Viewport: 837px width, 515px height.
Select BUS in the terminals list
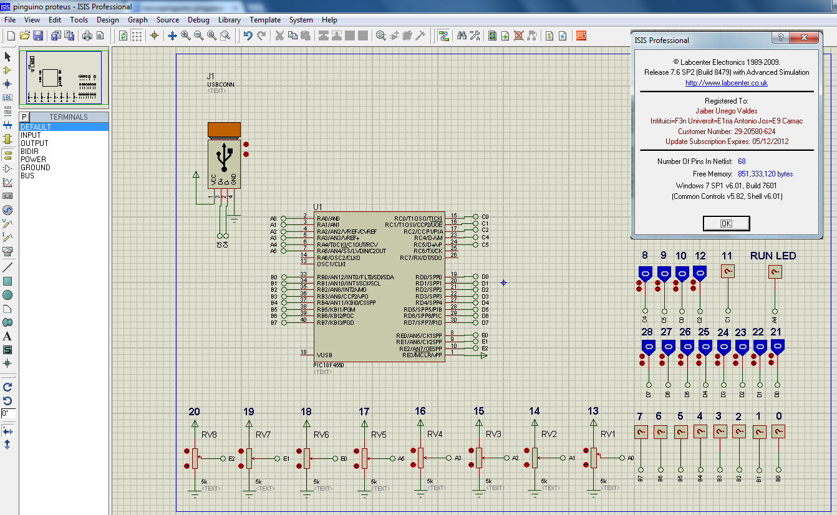coord(64,175)
